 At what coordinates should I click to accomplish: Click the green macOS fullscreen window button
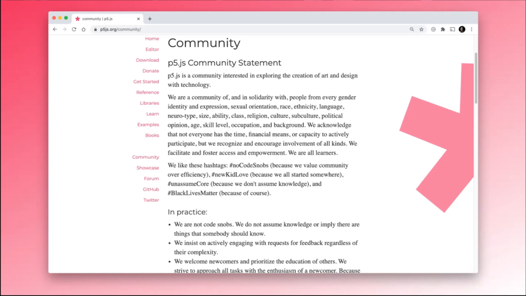click(66, 18)
